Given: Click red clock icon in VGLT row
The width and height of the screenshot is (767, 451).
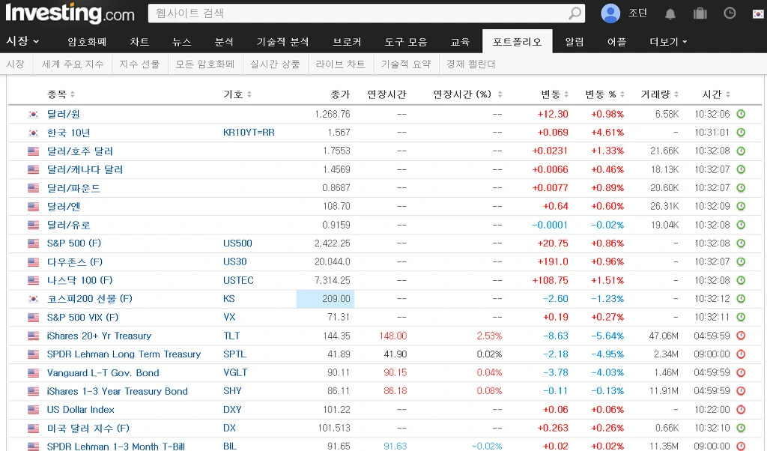Looking at the screenshot, I should [741, 373].
